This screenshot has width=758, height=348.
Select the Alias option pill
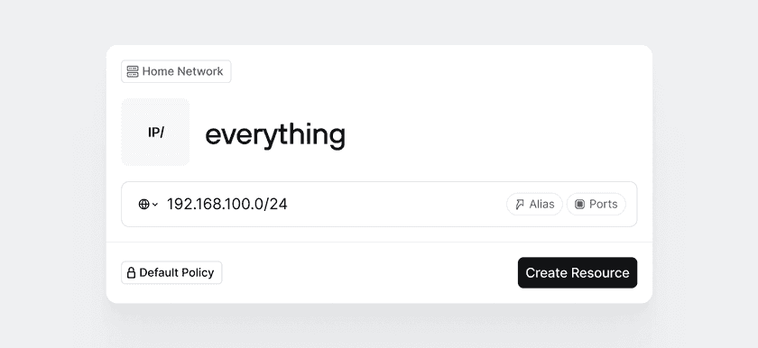click(x=534, y=204)
